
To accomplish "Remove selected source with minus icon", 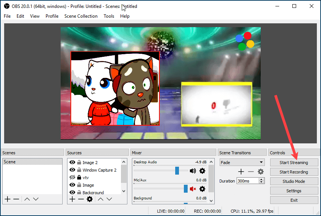I will 81,199.
